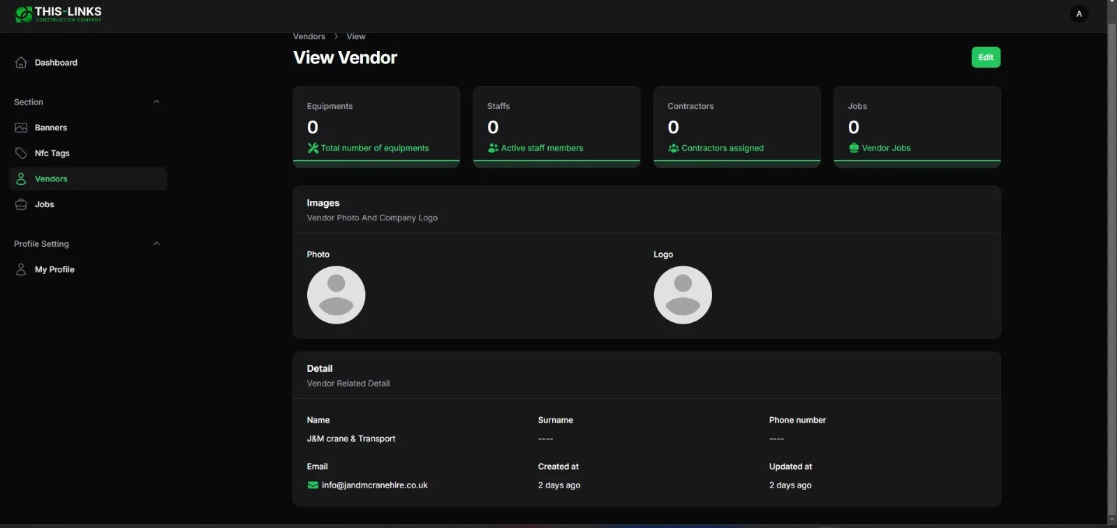This screenshot has height=528, width=1117.
Task: Click the company Logo placeholder avatar
Action: pyautogui.click(x=683, y=295)
